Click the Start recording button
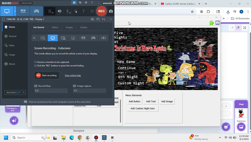The image size is (251, 142). coord(47,75)
